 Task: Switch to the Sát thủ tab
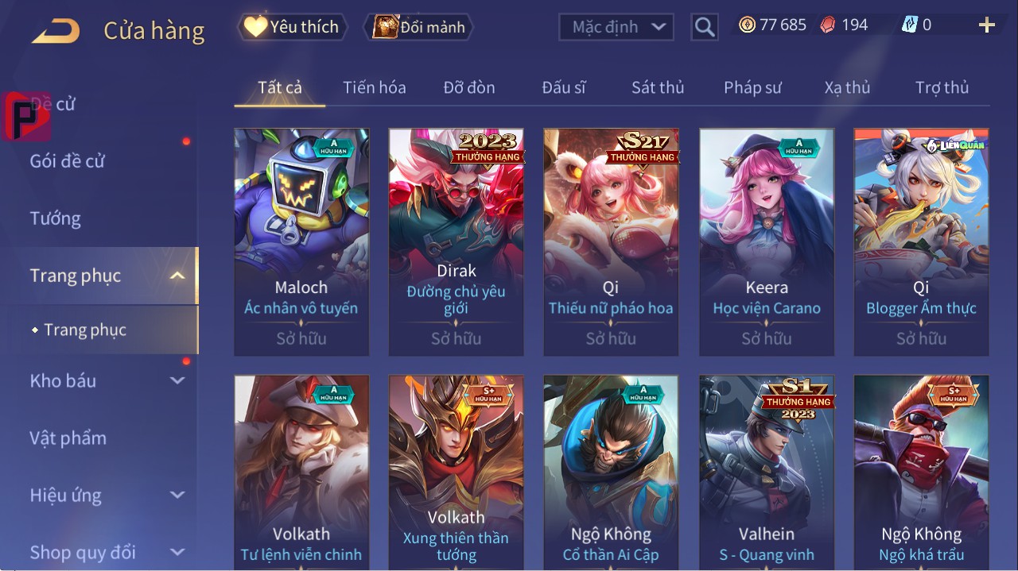[x=658, y=87]
